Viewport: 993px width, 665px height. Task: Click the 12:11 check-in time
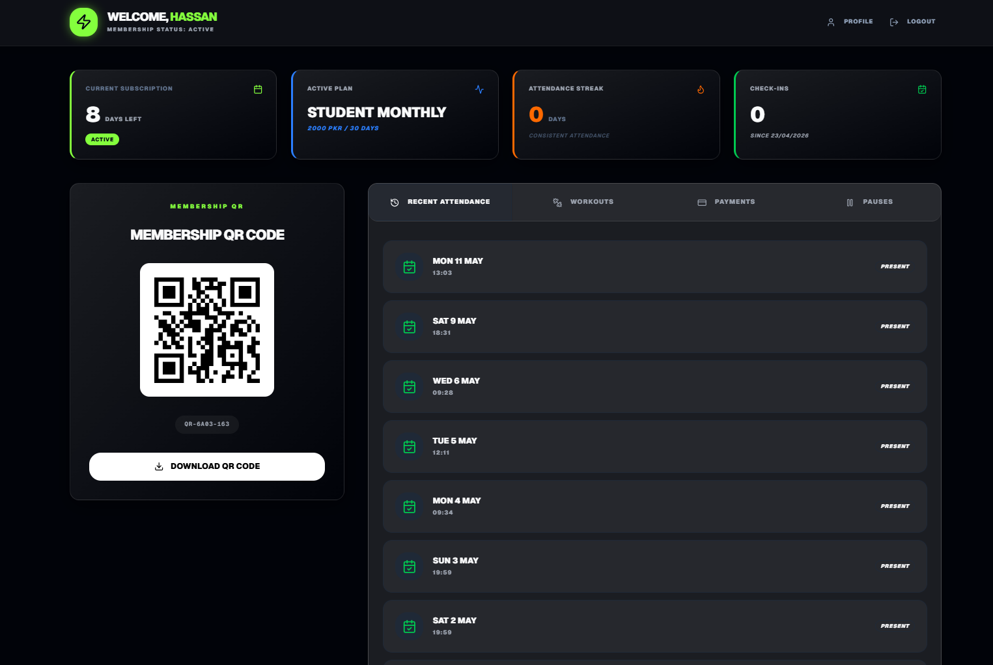pyautogui.click(x=441, y=453)
